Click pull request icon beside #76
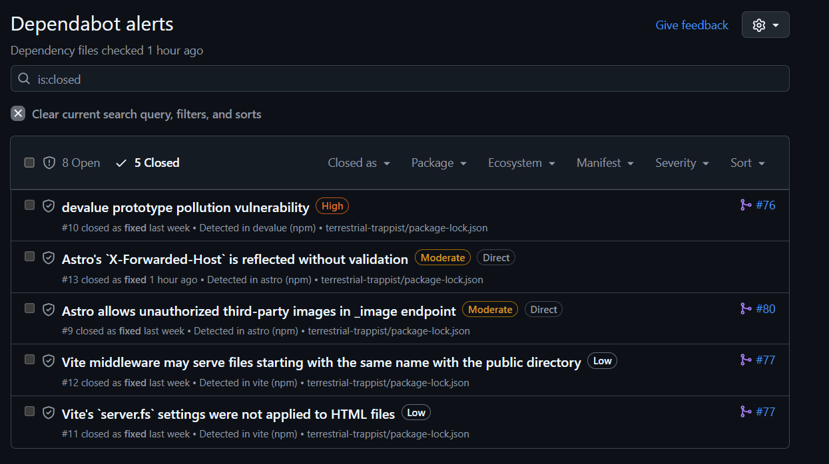 746,205
